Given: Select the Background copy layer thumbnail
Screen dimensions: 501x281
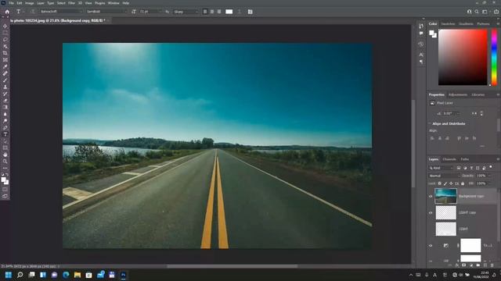Looking at the screenshot, I should point(445,196).
